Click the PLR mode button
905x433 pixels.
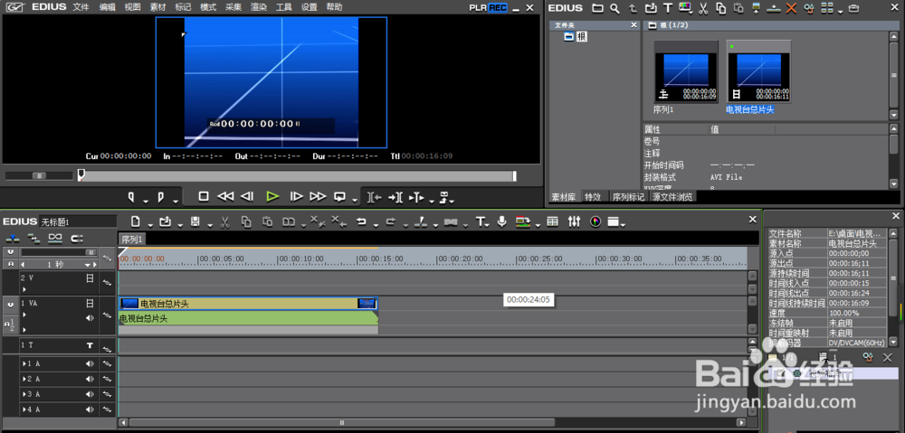pyautogui.click(x=478, y=7)
